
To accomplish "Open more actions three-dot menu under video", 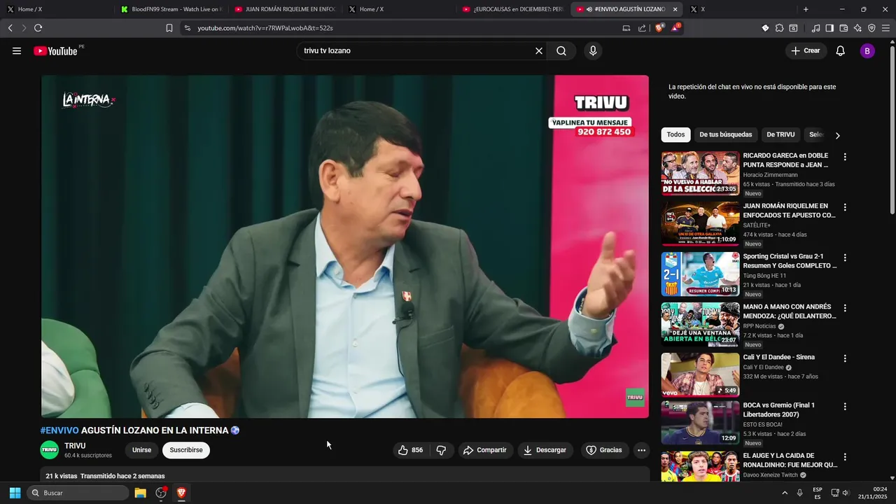I will [x=641, y=450].
